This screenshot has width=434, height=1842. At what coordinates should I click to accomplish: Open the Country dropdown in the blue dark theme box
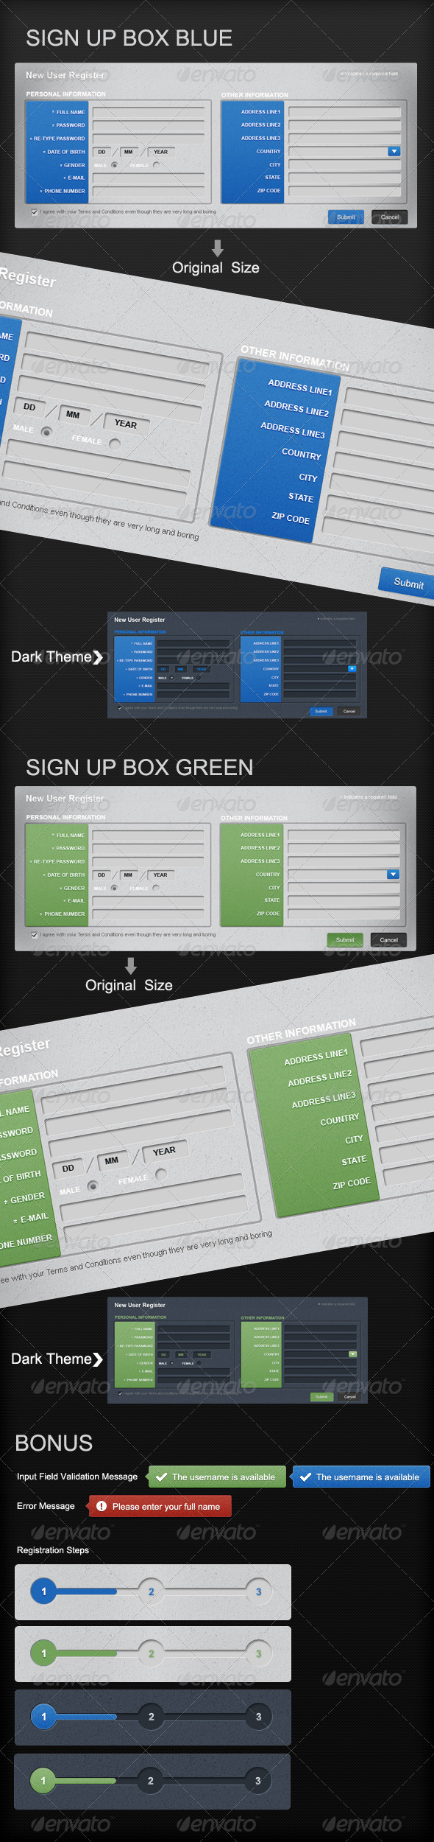[352, 669]
